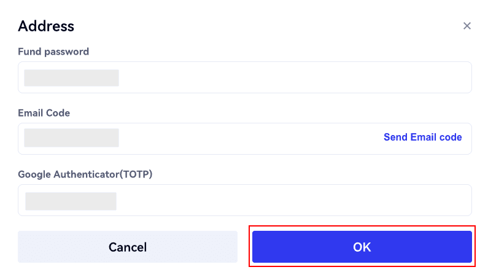Screen dimensions: 488x275
Task: Click the gray placeholder in Fund password
Action: pyautogui.click(x=71, y=78)
